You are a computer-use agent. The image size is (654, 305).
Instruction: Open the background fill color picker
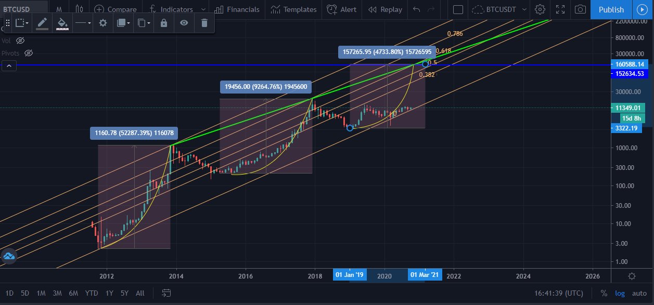pyautogui.click(x=62, y=23)
